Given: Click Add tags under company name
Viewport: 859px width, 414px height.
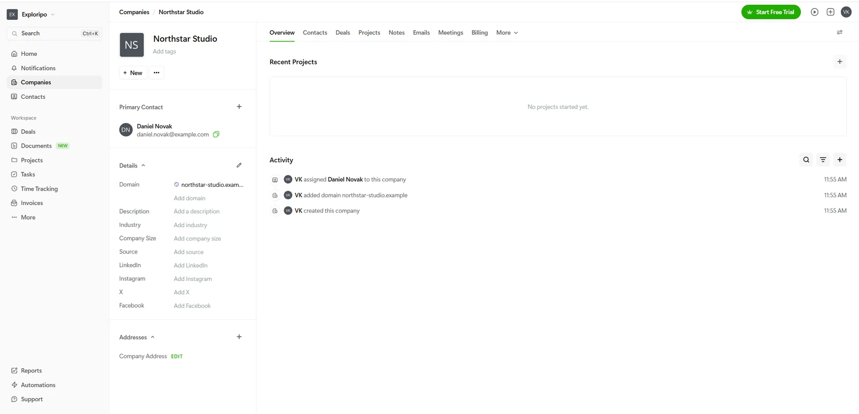Looking at the screenshot, I should pos(164,52).
